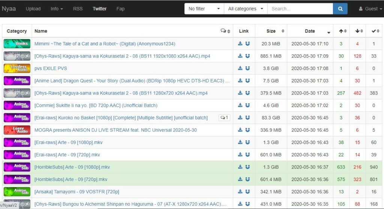Open Erai-raws Arte - 09 [720p] page
The height and width of the screenshot is (209, 384).
67,155
